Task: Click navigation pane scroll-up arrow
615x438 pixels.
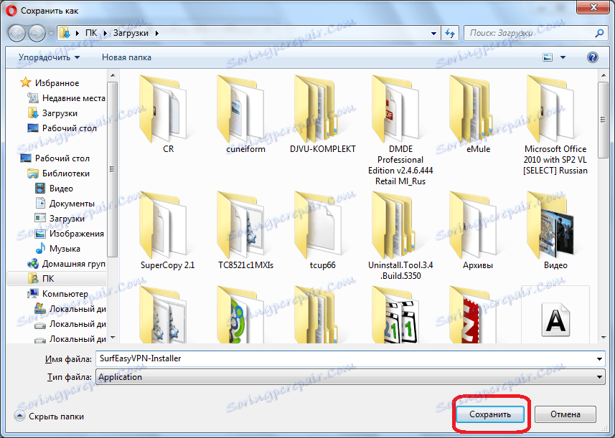Action: pyautogui.click(x=113, y=75)
